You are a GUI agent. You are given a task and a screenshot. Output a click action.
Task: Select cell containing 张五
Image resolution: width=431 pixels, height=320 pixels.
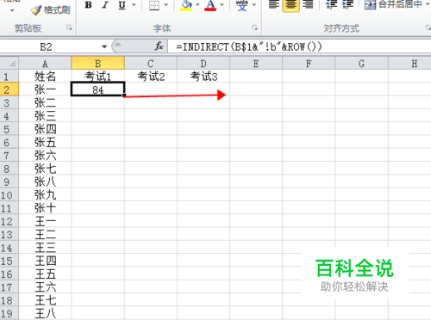(x=45, y=143)
